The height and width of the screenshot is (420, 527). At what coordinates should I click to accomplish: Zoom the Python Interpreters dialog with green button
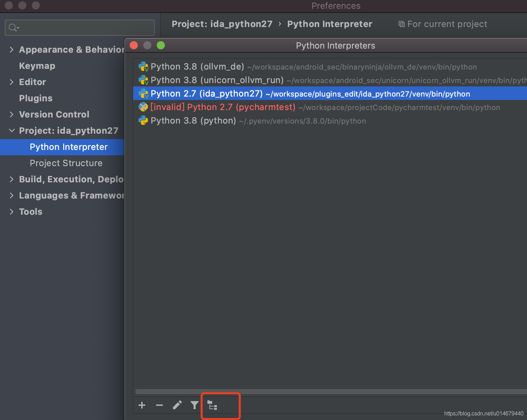pos(161,45)
